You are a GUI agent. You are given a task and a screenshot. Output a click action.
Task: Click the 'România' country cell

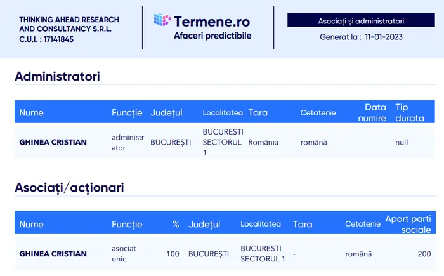263,142
